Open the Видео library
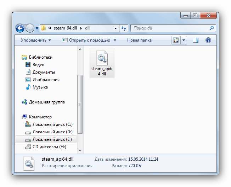The height and width of the screenshot is (187, 231). (38, 65)
